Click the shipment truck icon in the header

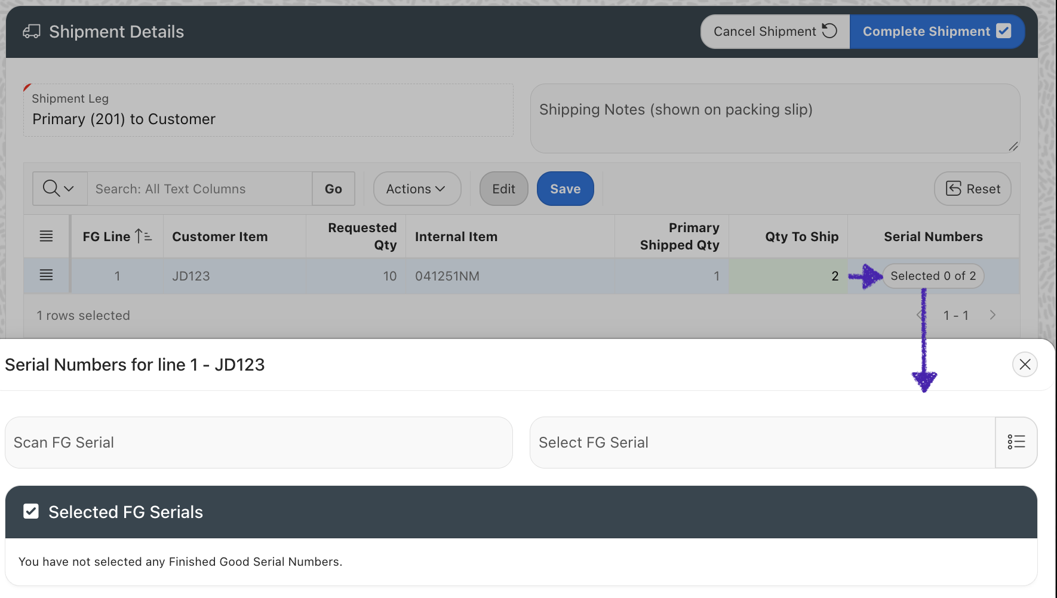click(32, 32)
